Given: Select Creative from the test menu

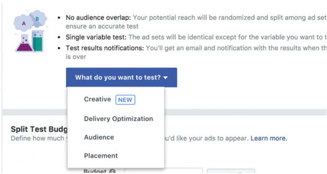Looking at the screenshot, I should click(97, 99).
